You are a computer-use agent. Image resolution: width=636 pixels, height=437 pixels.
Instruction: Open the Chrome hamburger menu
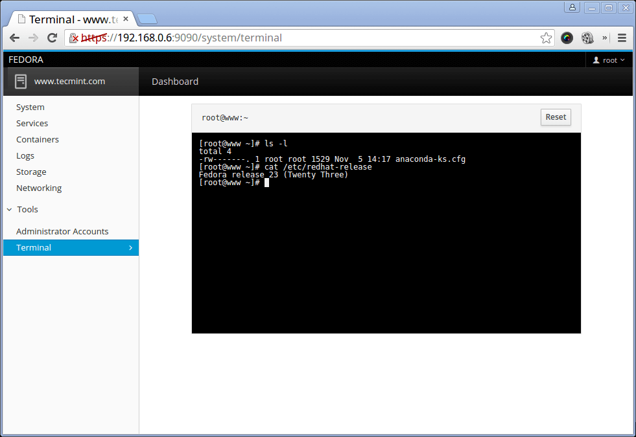coord(622,38)
